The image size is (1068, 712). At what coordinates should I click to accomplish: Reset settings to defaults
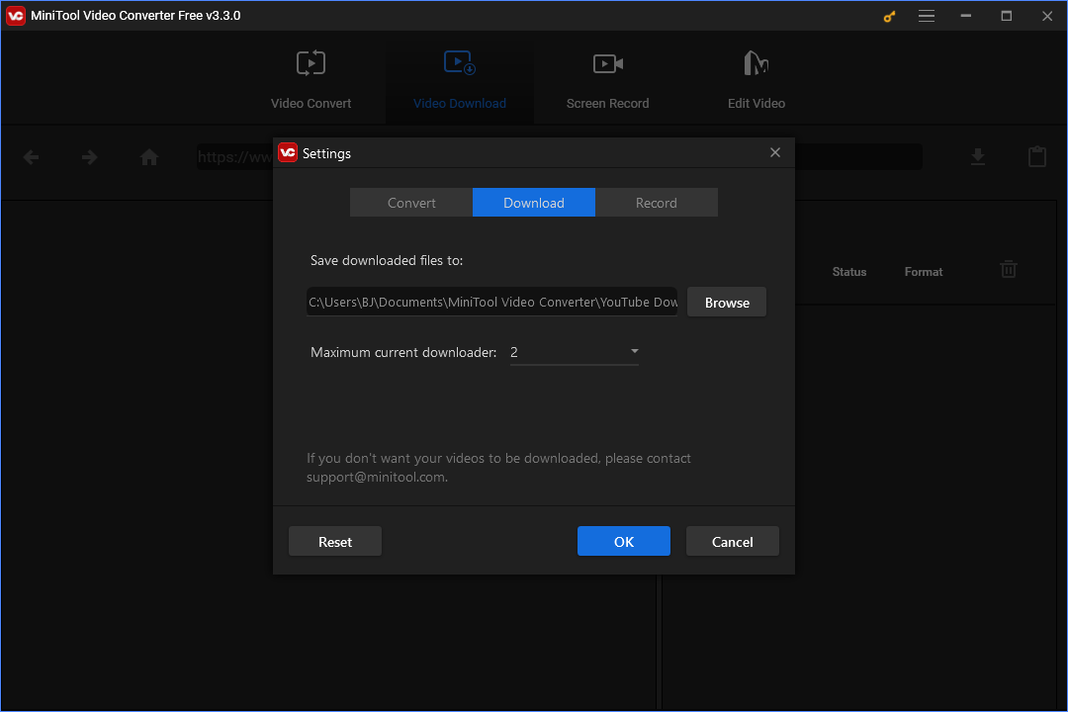[334, 541]
